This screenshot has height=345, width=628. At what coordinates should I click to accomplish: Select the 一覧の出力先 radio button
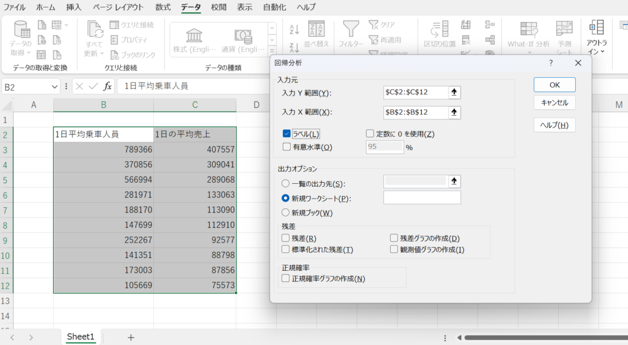pyautogui.click(x=286, y=183)
